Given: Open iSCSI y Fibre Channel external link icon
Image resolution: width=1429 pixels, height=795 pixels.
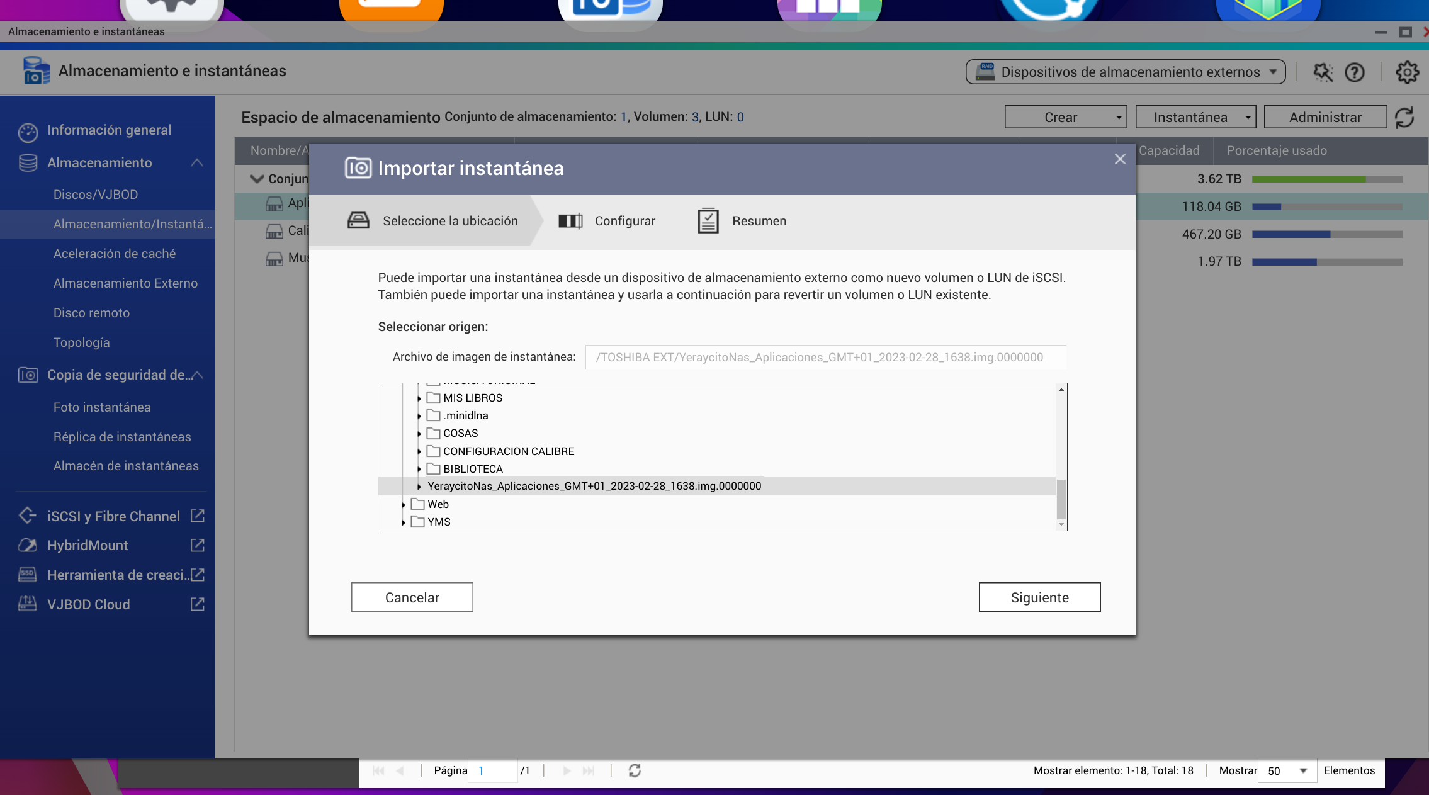Looking at the screenshot, I should click(x=198, y=516).
